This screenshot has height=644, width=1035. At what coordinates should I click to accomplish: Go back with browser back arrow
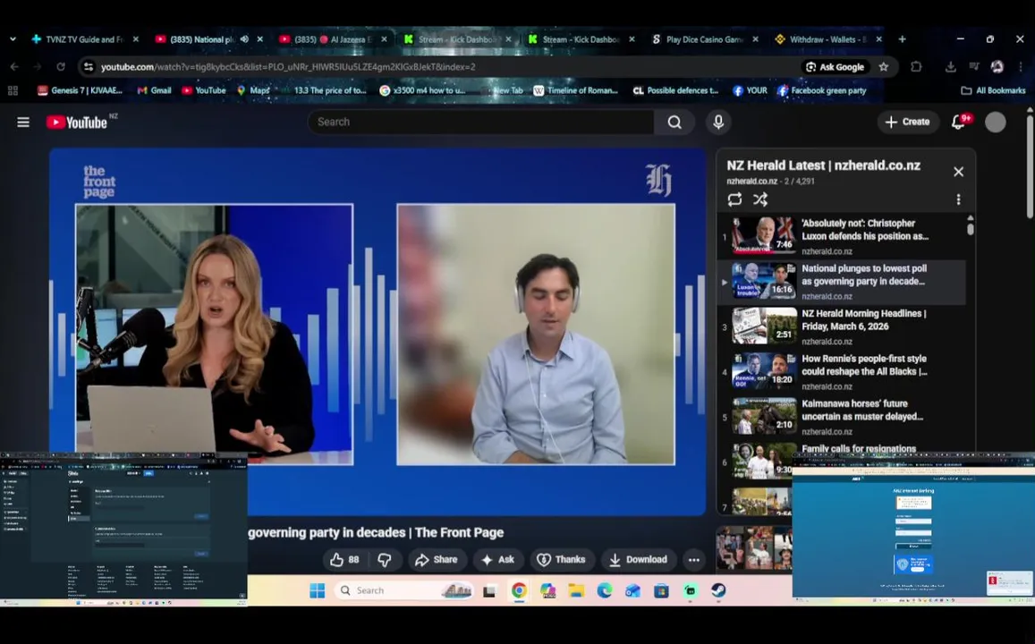pyautogui.click(x=14, y=67)
